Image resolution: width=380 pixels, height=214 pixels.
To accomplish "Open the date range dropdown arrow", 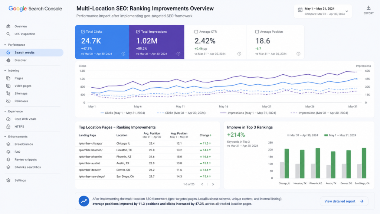I will click(x=347, y=11).
